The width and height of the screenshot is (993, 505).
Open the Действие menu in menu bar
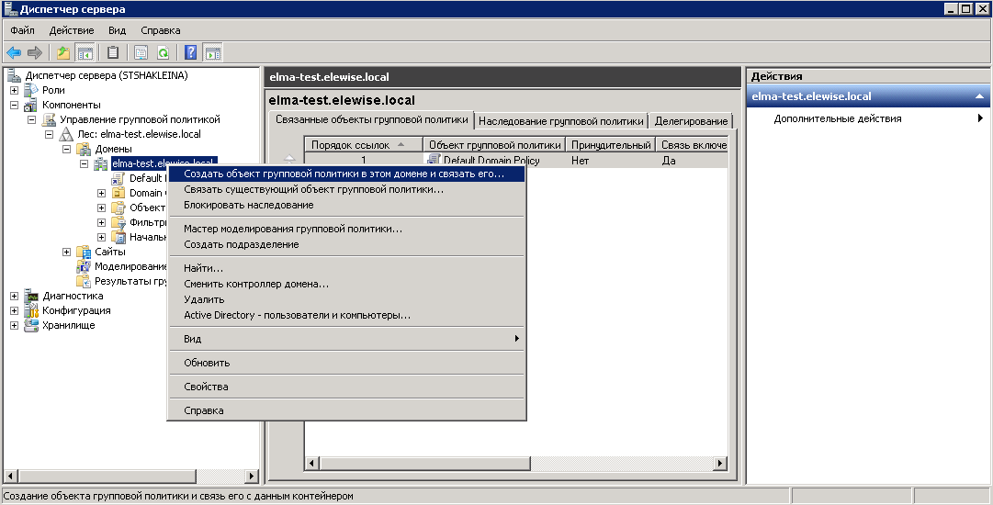pyautogui.click(x=71, y=30)
